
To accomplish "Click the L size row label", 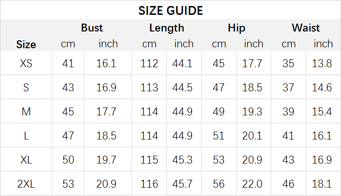I will [26, 136].
